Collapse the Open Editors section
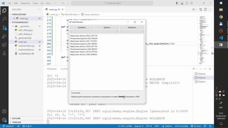Screen dimensions: 228x128 10,15
